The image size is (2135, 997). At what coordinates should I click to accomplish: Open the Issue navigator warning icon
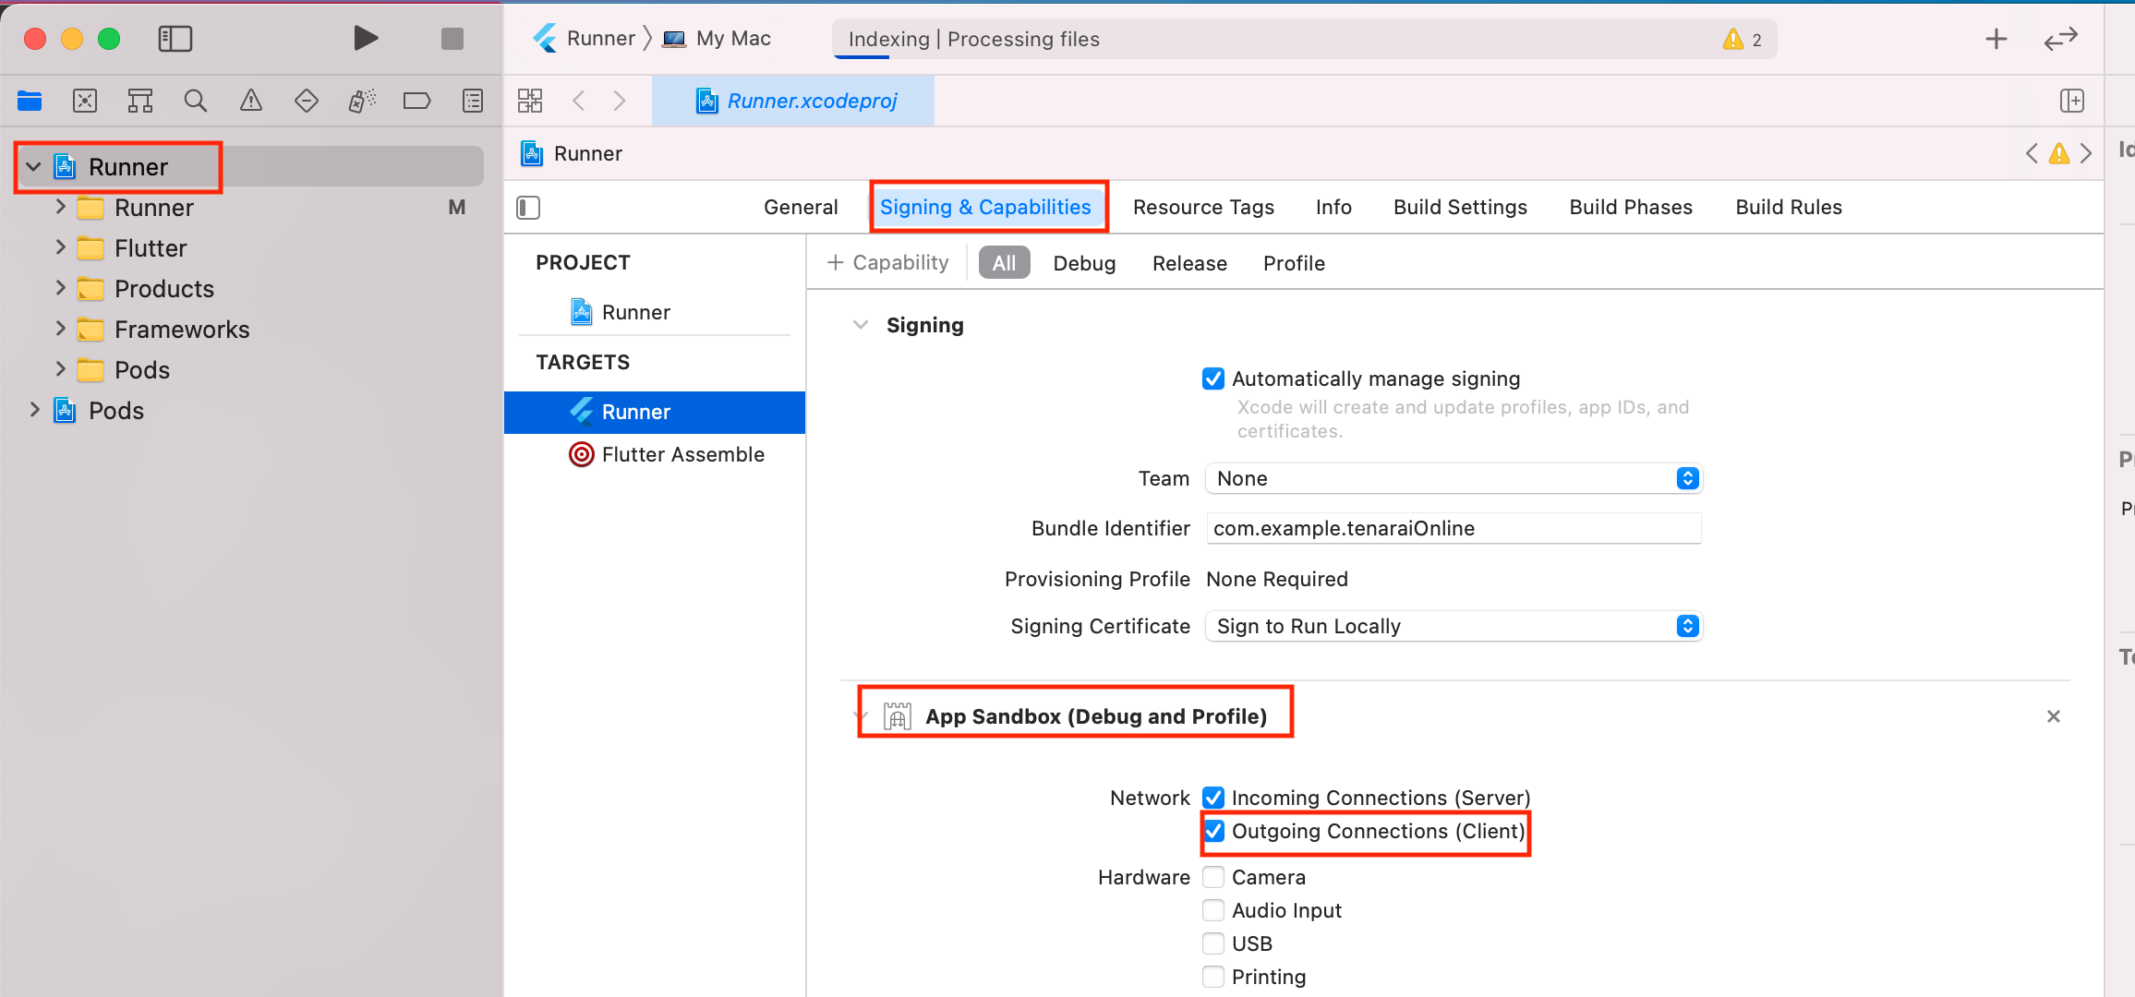tap(250, 101)
